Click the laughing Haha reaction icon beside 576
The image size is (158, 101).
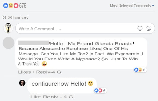(11, 5)
